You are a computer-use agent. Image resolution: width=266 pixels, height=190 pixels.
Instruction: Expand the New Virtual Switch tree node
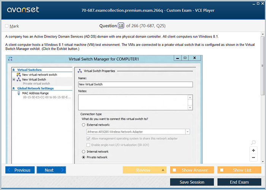click(x=14, y=79)
